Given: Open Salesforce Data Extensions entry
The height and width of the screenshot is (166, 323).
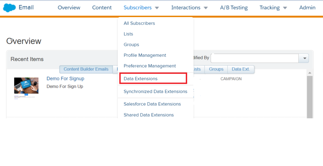Looking at the screenshot, I should [152, 104].
